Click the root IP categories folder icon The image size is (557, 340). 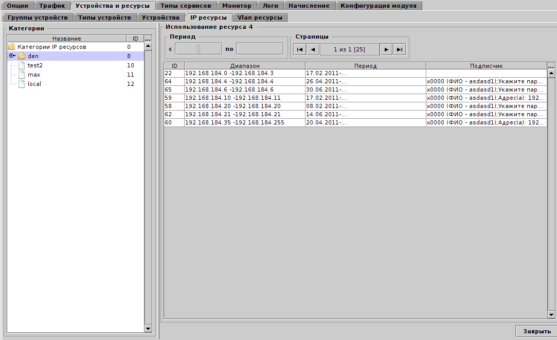[11, 47]
